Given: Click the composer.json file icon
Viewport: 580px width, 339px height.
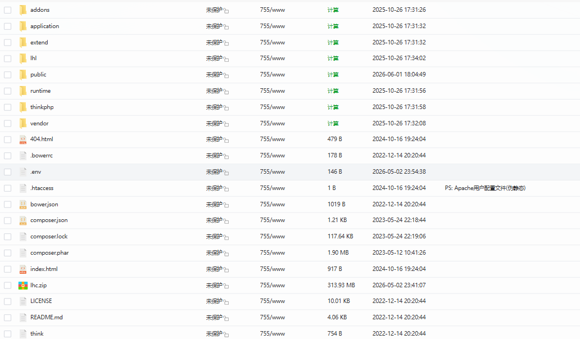Looking at the screenshot, I should click(23, 220).
